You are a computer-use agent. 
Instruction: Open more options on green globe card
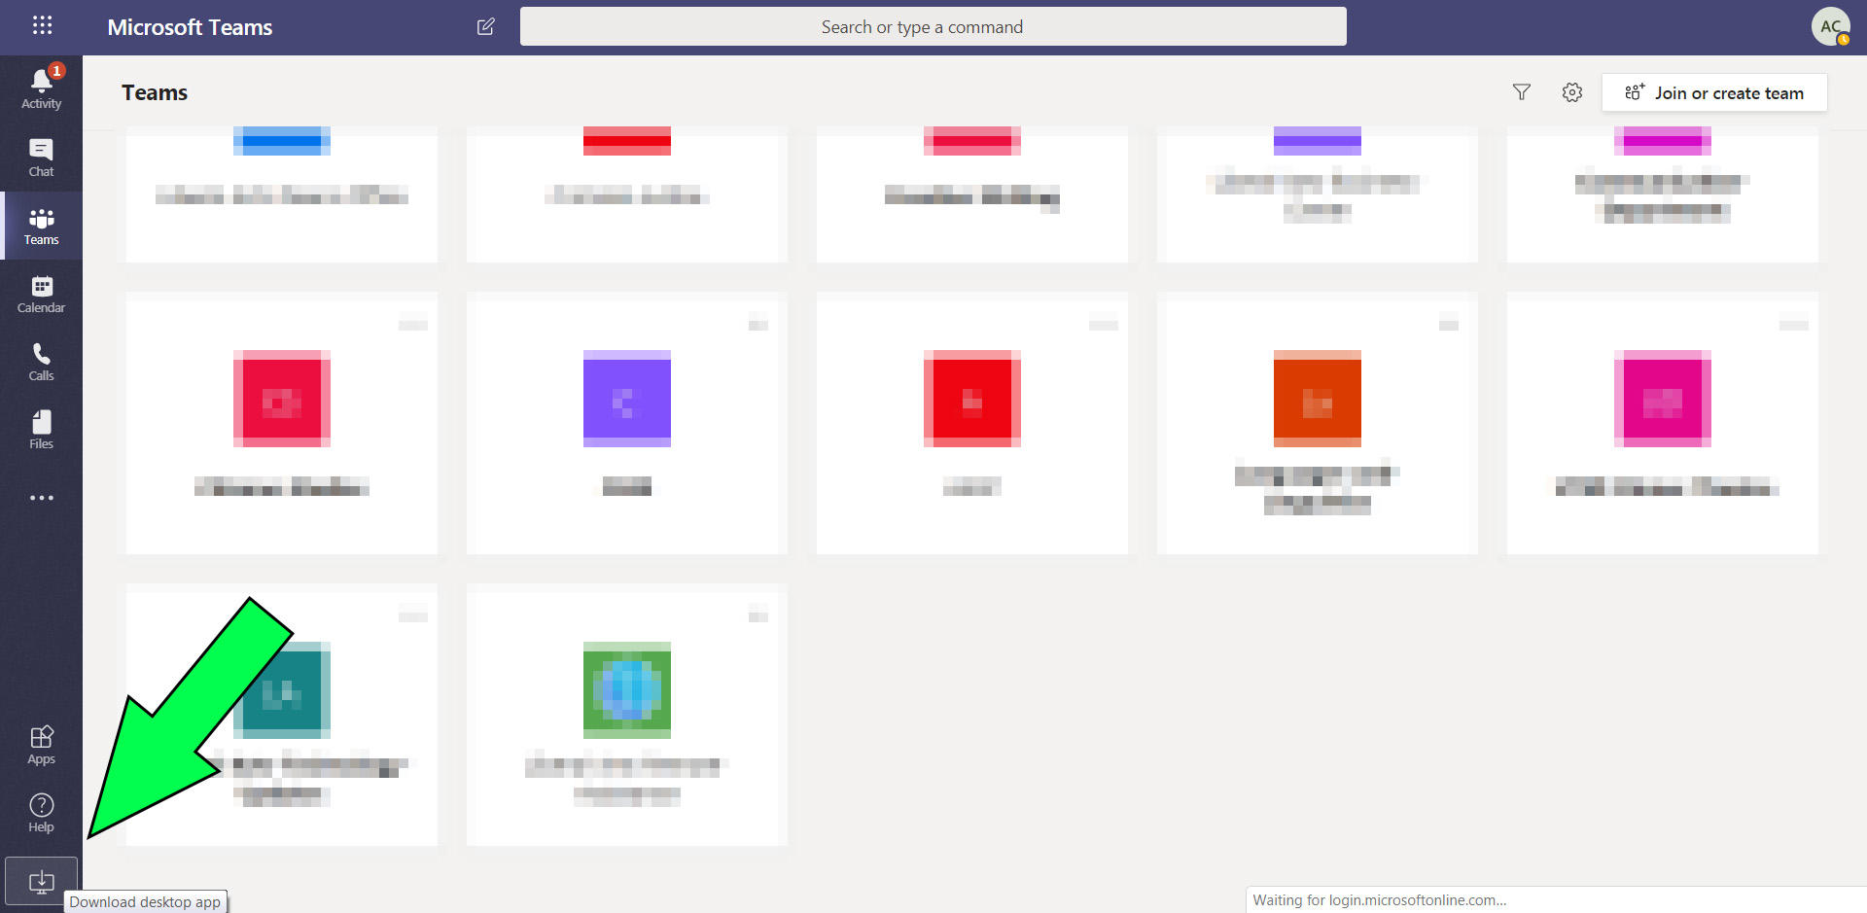[758, 615]
